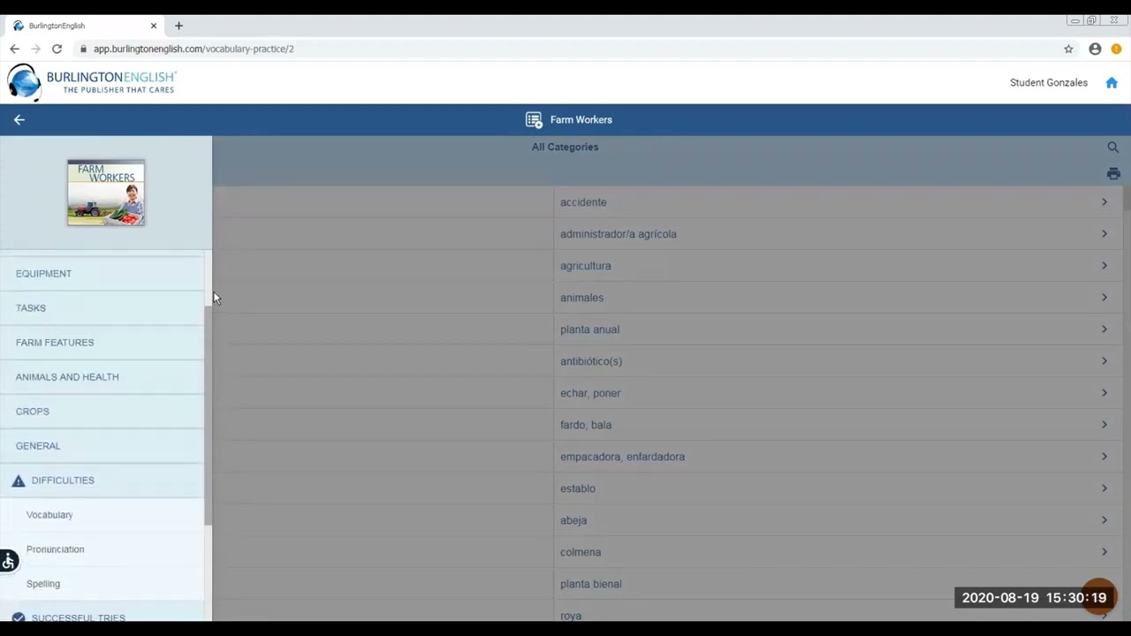Expand the estable row chevron
Screen dimensions: 1131x636
click(1104, 488)
